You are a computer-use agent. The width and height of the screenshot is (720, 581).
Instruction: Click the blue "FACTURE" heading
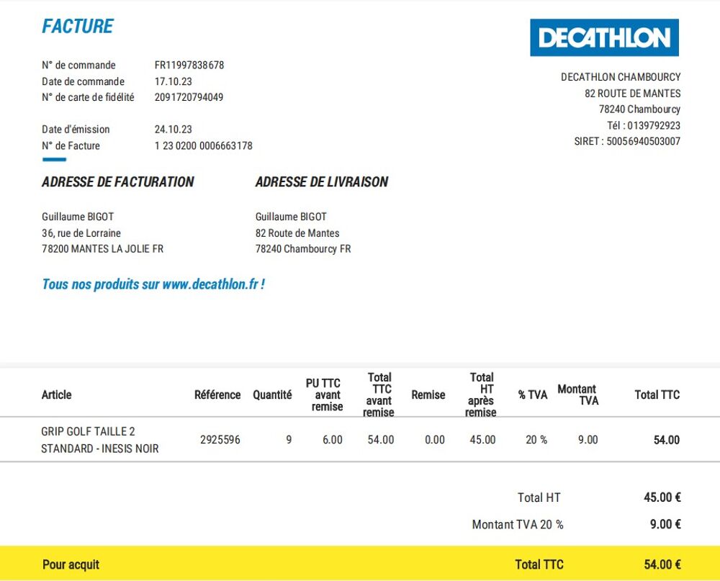pos(78,26)
